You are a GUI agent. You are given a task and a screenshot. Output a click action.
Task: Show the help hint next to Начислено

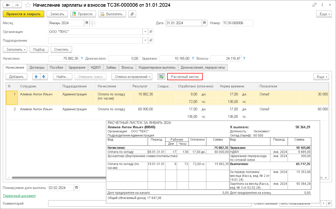82,59
